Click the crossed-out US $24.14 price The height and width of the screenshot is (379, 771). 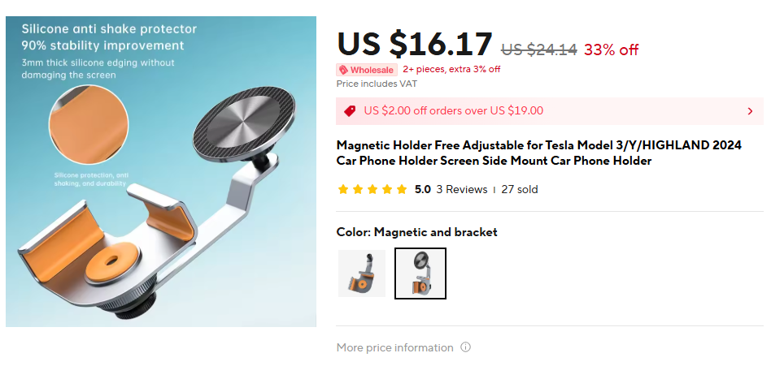pos(538,50)
